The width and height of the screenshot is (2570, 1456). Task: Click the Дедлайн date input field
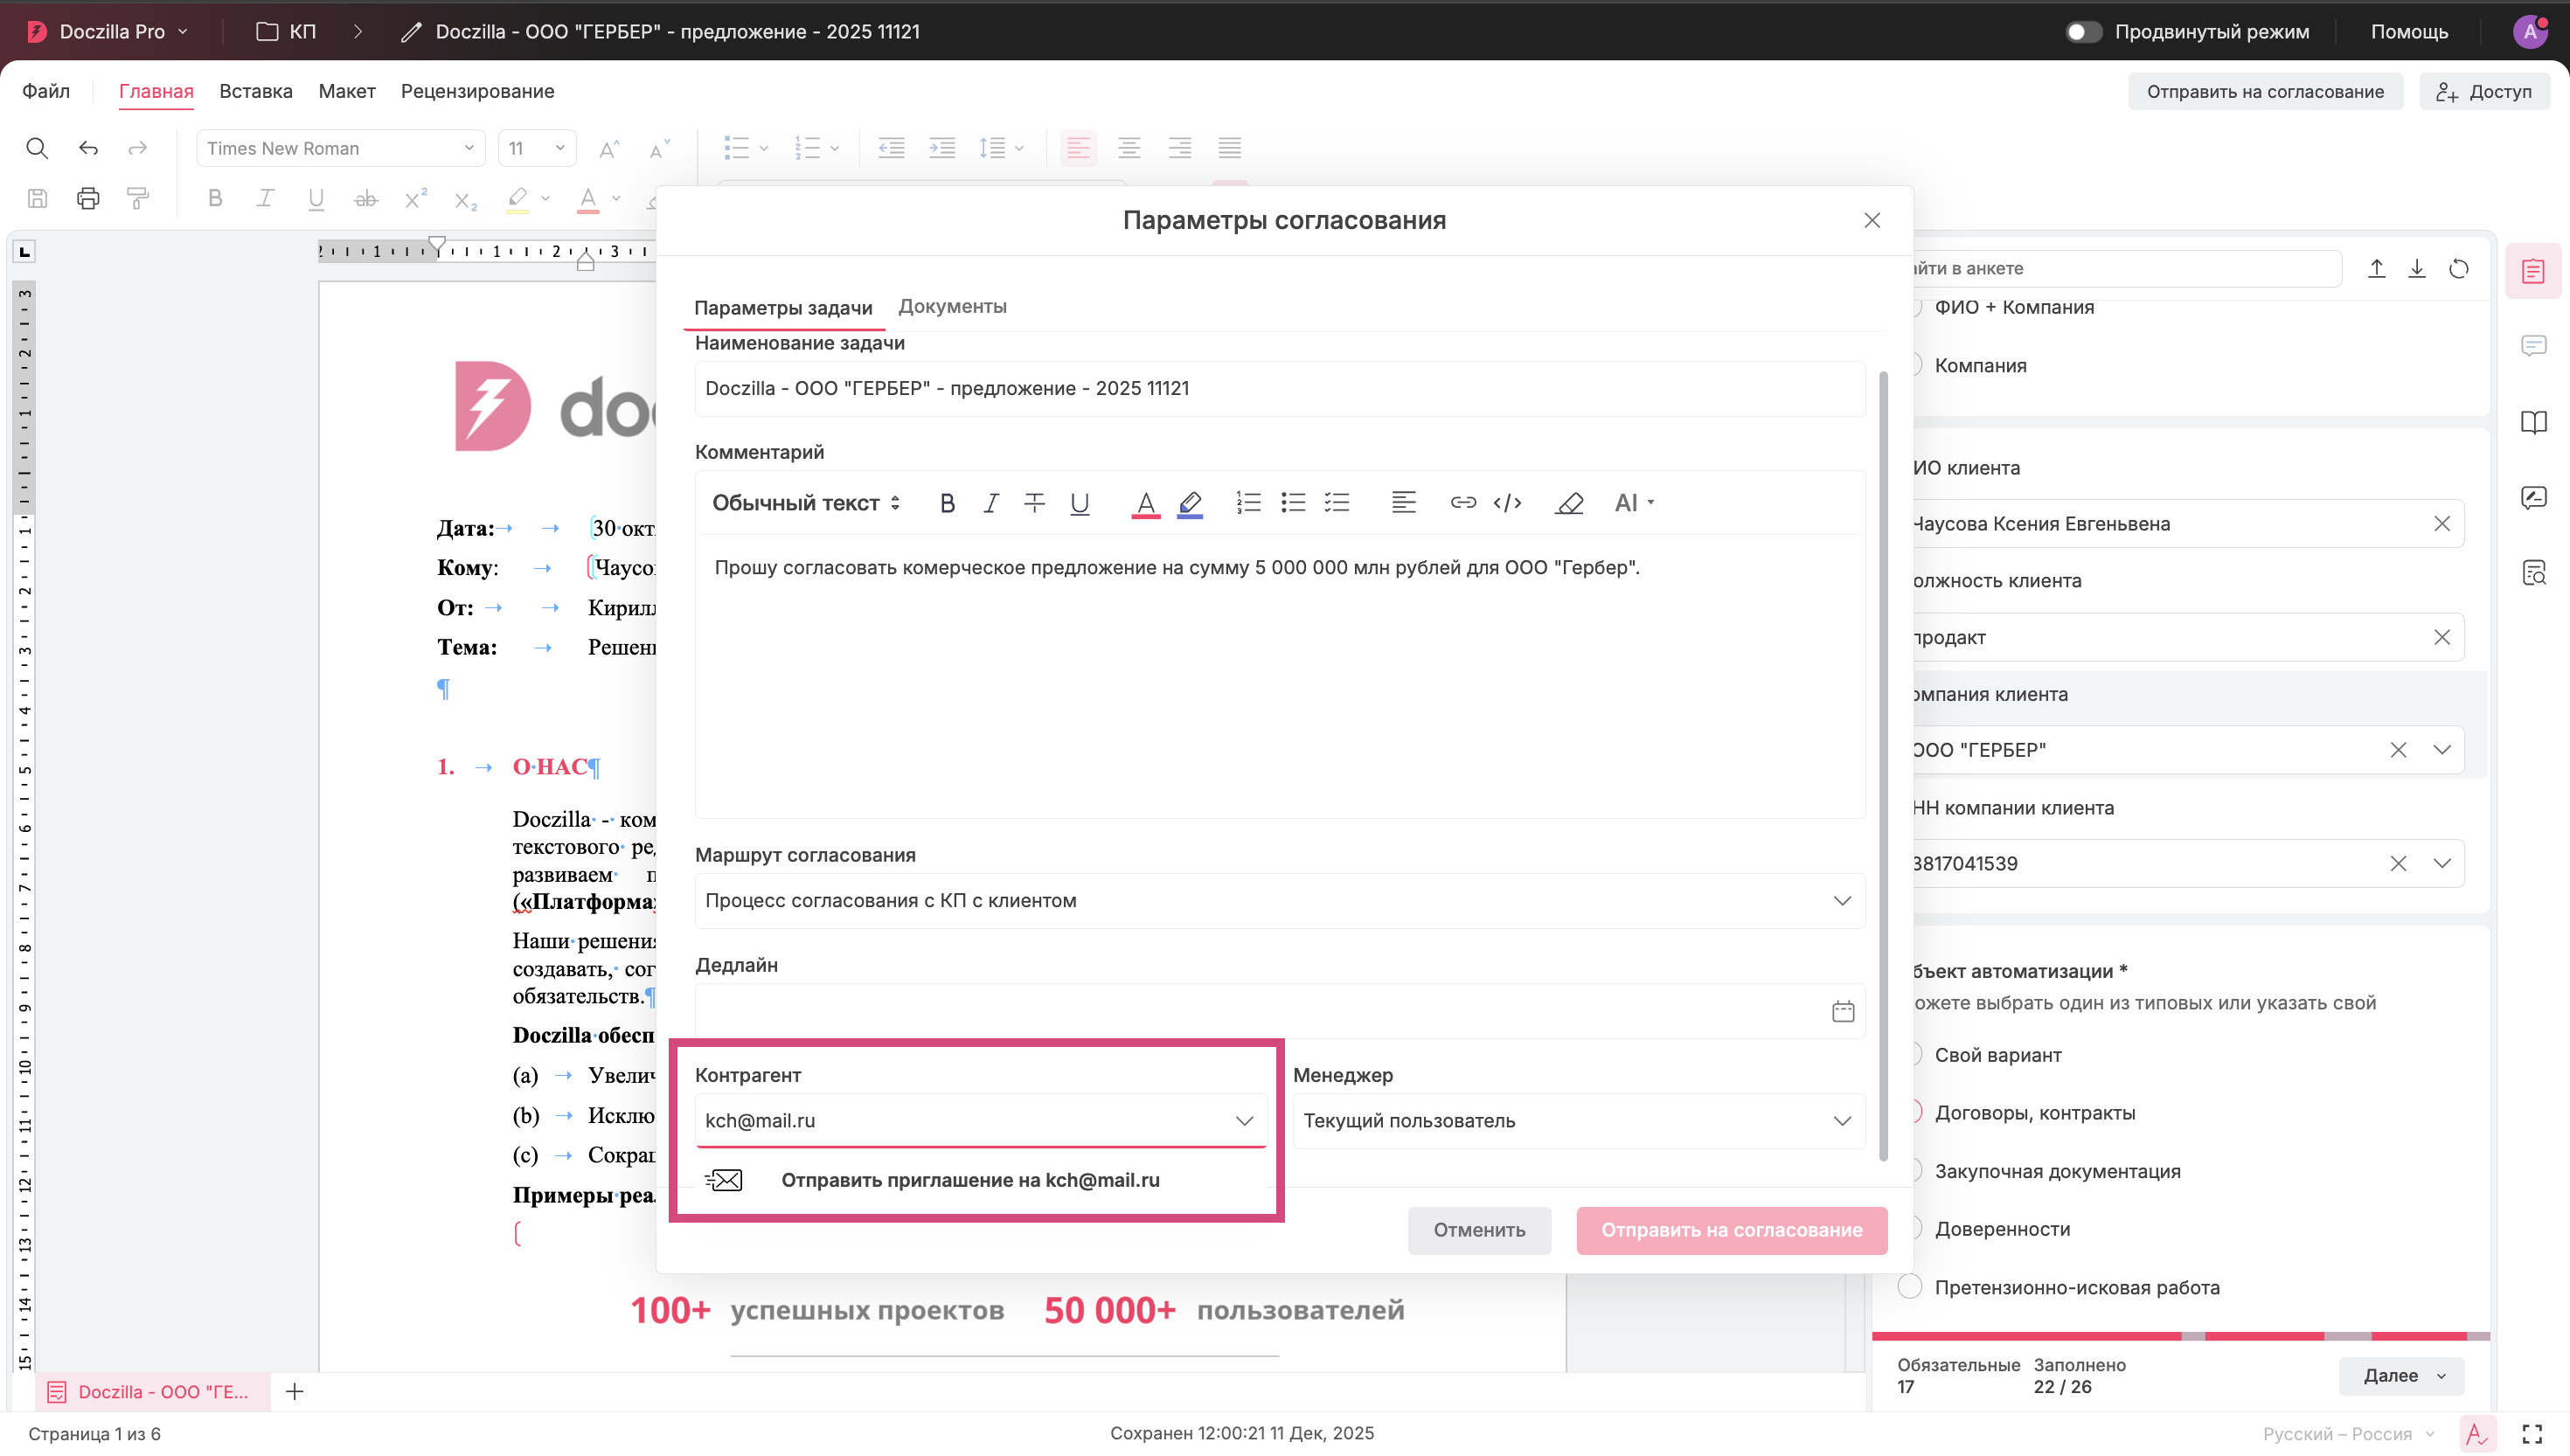click(1279, 1011)
